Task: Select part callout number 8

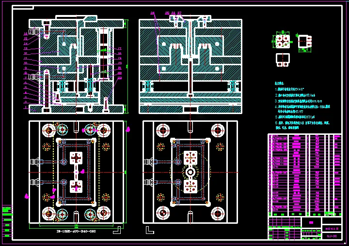Action: [26, 73]
